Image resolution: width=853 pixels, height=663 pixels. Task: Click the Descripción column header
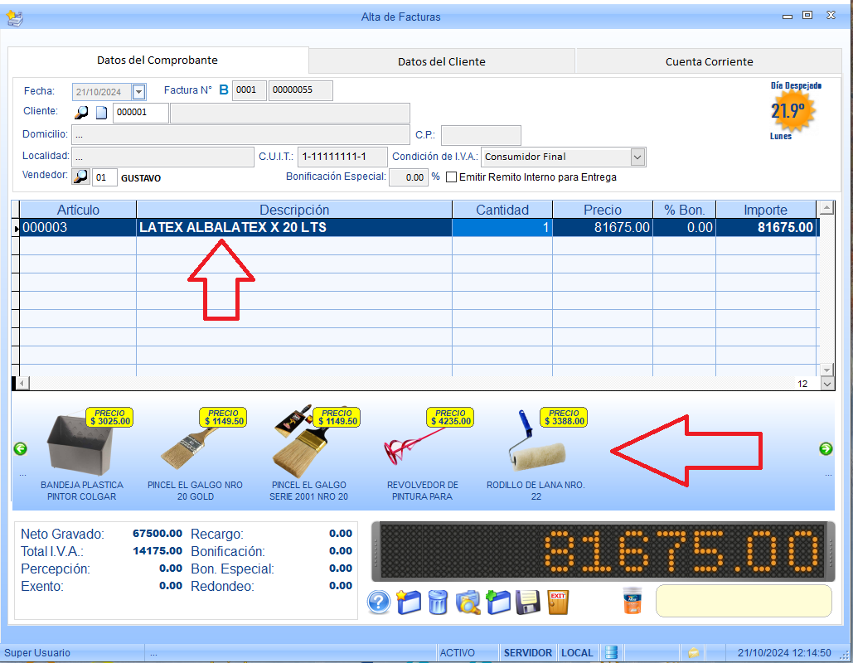click(294, 210)
